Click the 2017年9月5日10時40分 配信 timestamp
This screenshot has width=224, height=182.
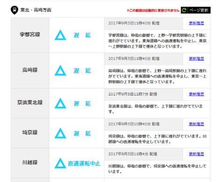coord(134,124)
